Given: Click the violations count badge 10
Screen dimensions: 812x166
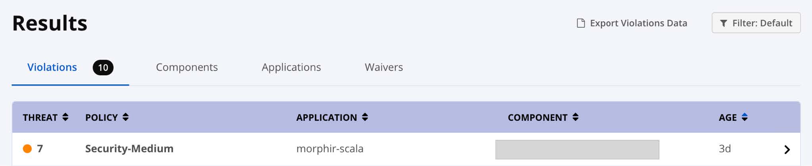Looking at the screenshot, I should click(103, 68).
